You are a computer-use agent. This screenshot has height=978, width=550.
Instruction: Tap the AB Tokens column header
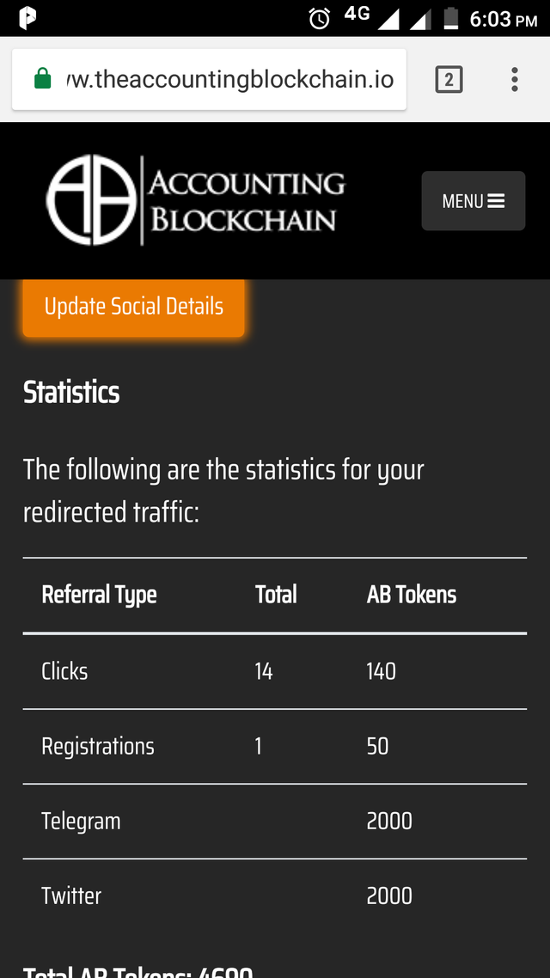click(411, 595)
